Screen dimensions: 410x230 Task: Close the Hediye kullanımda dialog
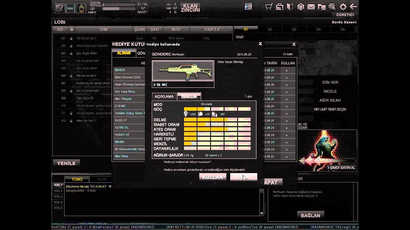click(260, 44)
